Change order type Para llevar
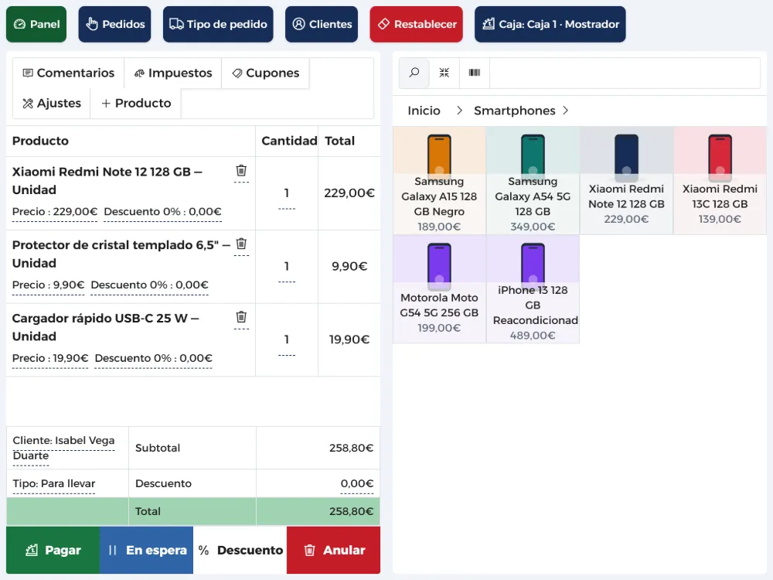773x580 pixels. [54, 483]
